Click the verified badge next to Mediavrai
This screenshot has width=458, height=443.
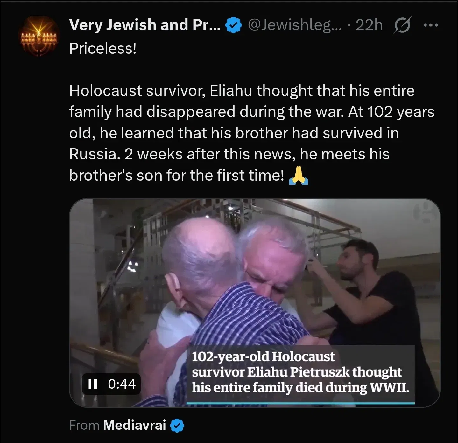pyautogui.click(x=177, y=425)
